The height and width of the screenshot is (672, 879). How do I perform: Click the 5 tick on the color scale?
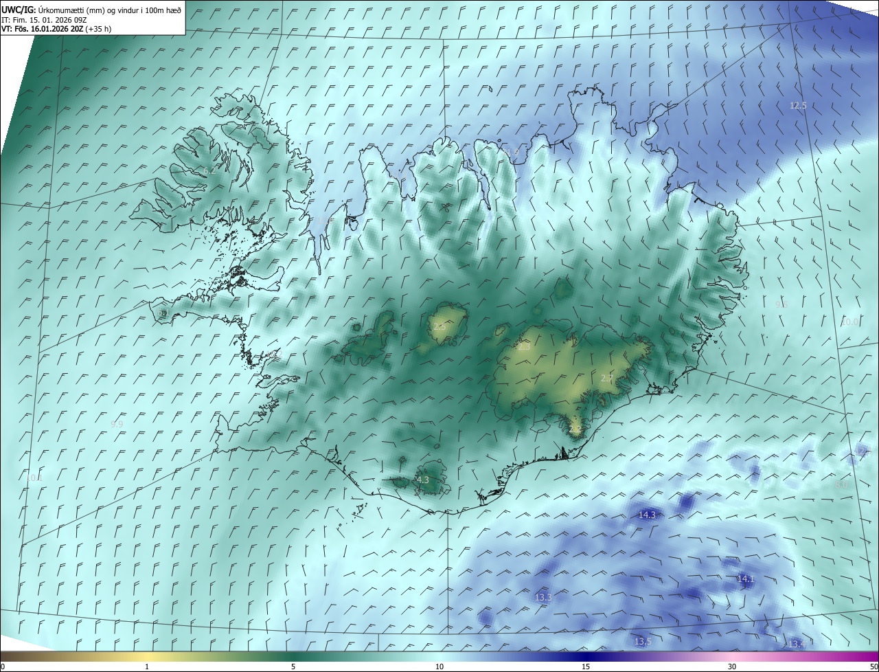click(293, 667)
